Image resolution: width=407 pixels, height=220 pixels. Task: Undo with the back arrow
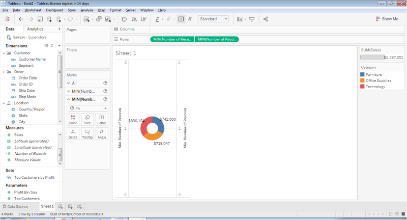pos(21,19)
